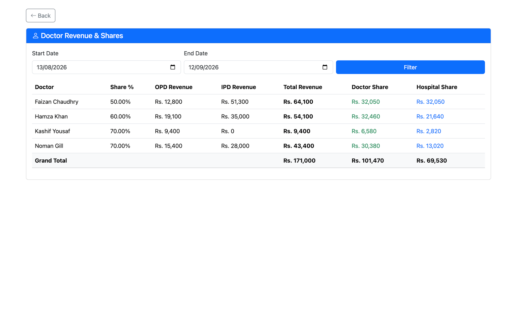Click the Back button
This screenshot has height=323, width=517.
point(41,15)
